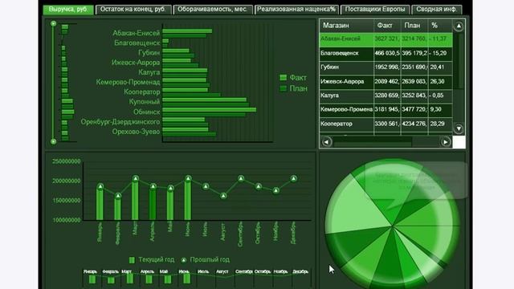Select the Ижевск-Аврора row in the table

386,82
